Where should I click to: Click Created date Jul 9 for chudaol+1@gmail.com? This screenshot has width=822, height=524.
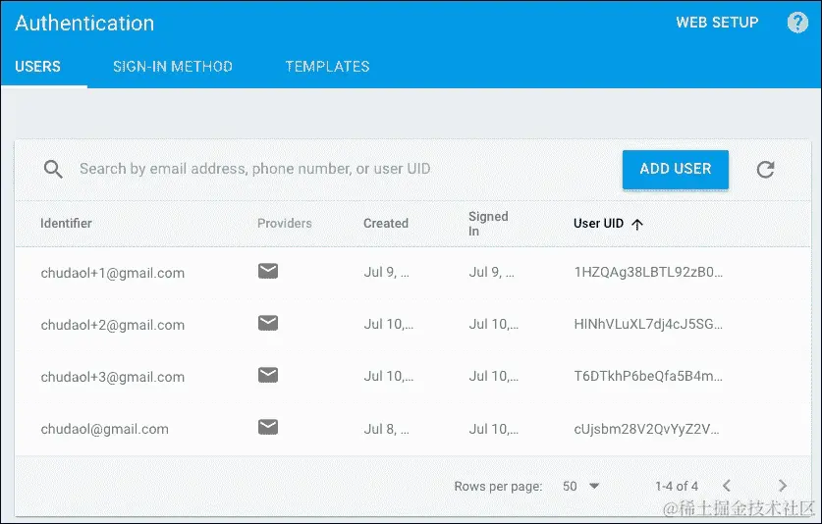(386, 272)
